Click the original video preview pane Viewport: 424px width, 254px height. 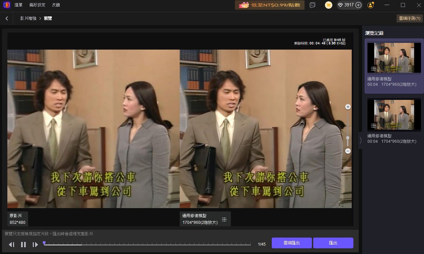(93, 129)
